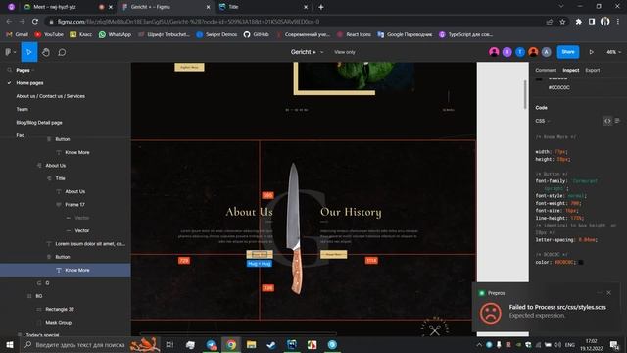Open Swiper Demos bookmark

tap(217, 35)
